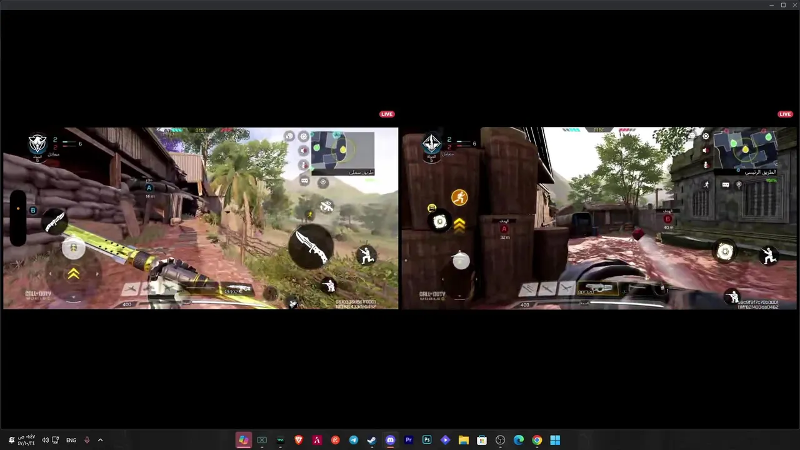
Task: Tap orange slide icon in right stream
Action: (x=459, y=198)
